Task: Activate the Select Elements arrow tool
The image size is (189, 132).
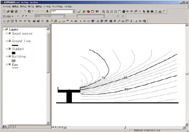Action: 144,11
